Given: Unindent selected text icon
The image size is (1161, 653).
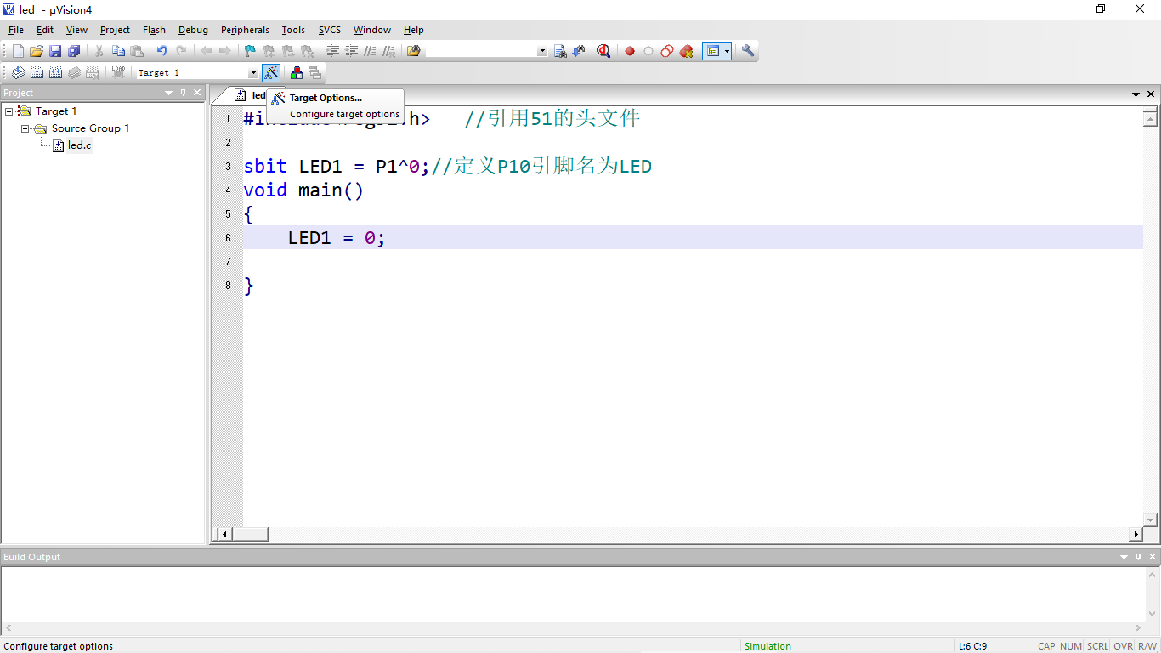Looking at the screenshot, I should tap(351, 51).
